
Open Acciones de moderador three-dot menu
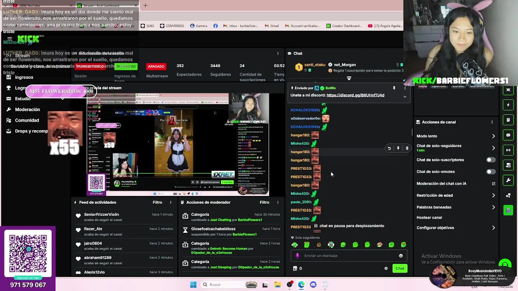(x=278, y=202)
